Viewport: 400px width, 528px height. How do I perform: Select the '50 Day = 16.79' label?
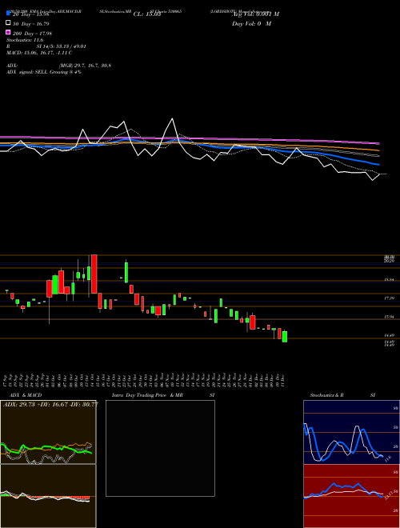(31, 23)
